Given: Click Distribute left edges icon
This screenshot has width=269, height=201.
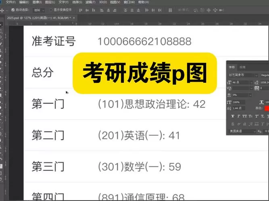Looking at the screenshot, I should tap(147, 10).
